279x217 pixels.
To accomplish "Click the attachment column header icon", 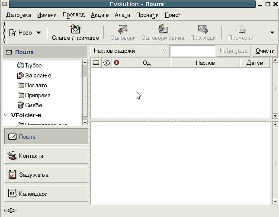I will [x=106, y=63].
